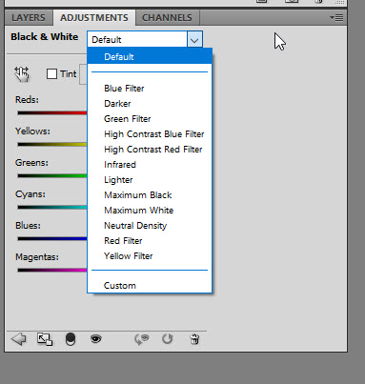Select High Contrast Blue Filter preset
The width and height of the screenshot is (365, 384).
150,134
